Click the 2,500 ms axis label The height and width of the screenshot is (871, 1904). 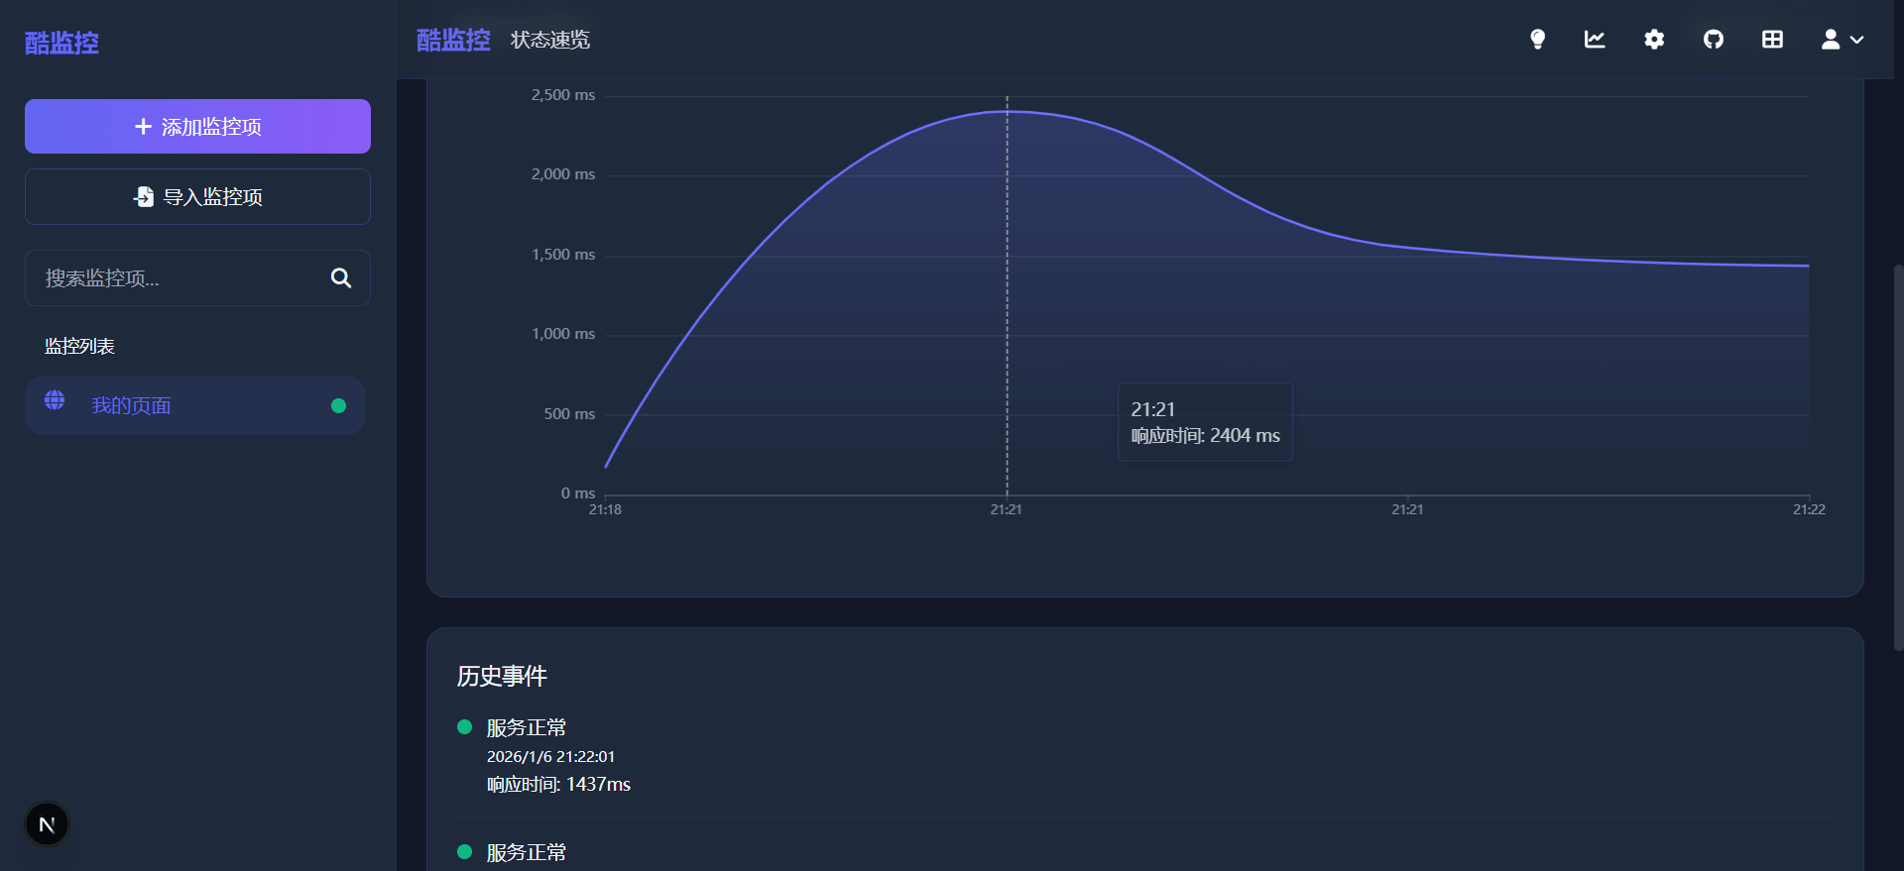pyautogui.click(x=563, y=95)
